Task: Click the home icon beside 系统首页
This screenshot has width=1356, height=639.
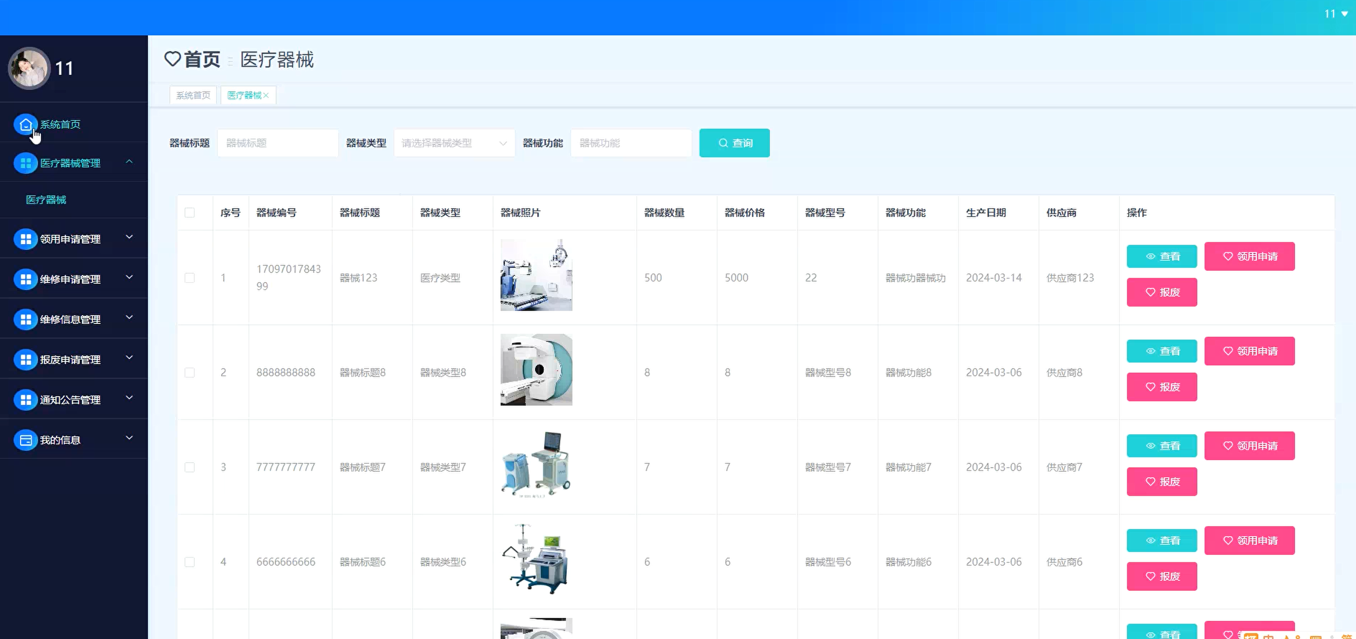Action: point(25,124)
